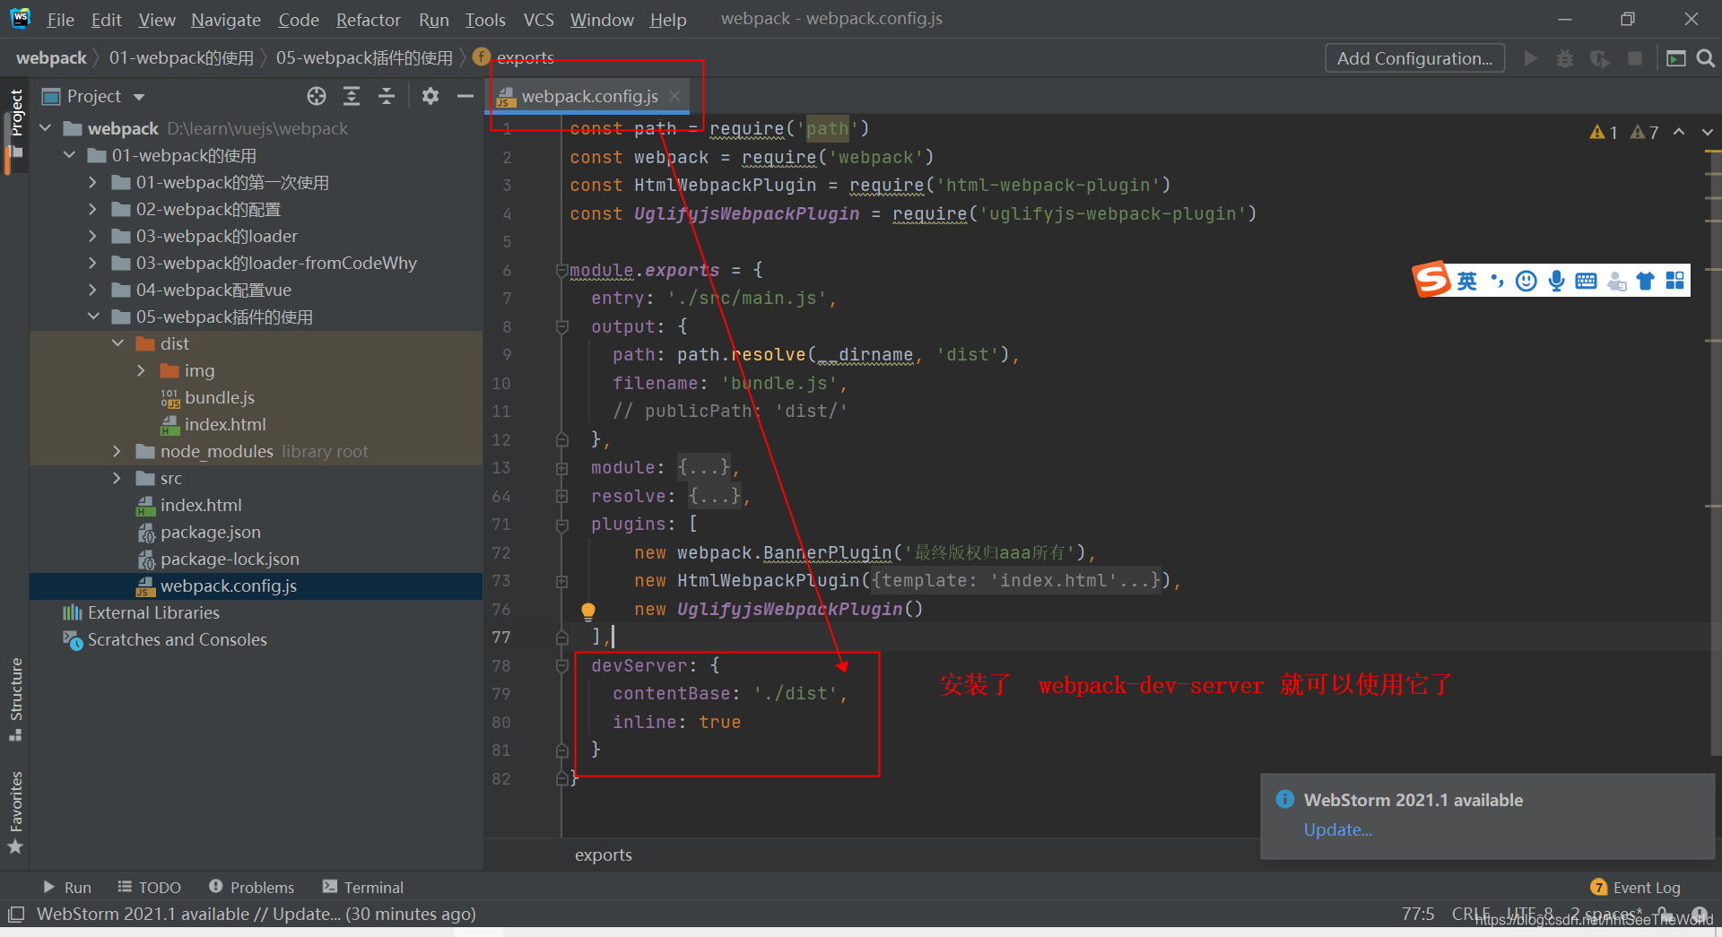Click Run with Coverage icon
1722x937 pixels.
pyautogui.click(x=1599, y=58)
